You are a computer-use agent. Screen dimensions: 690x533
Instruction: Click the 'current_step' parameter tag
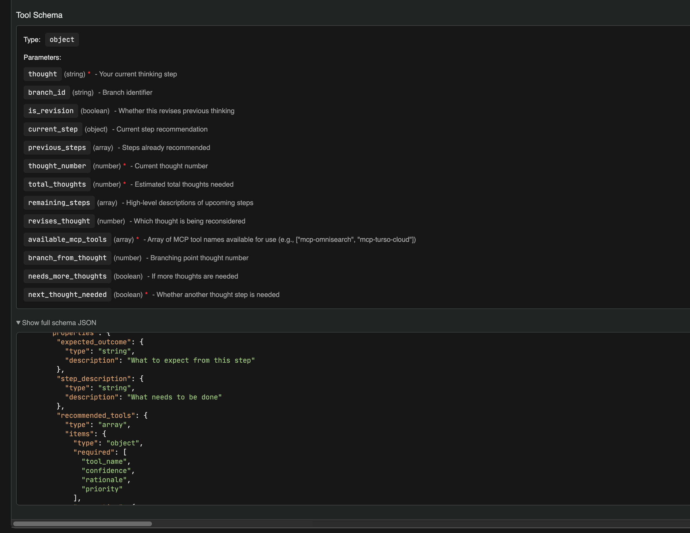click(53, 129)
